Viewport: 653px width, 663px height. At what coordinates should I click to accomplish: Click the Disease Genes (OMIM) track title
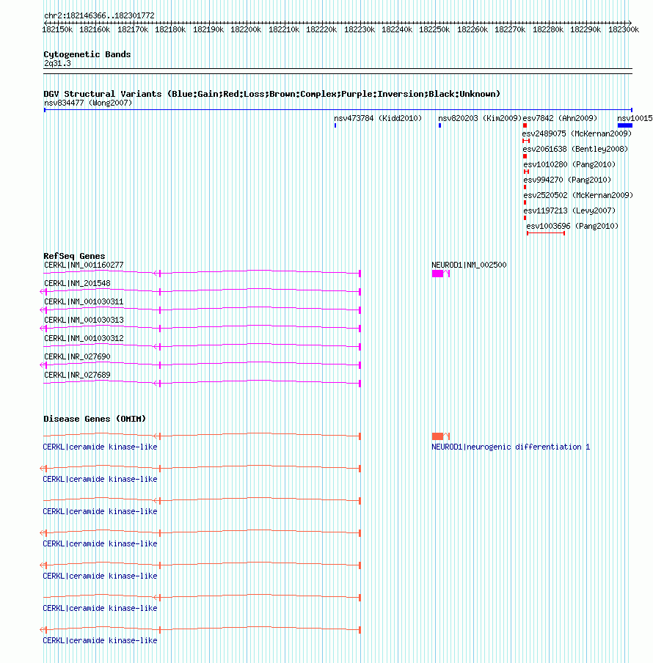tap(95, 419)
